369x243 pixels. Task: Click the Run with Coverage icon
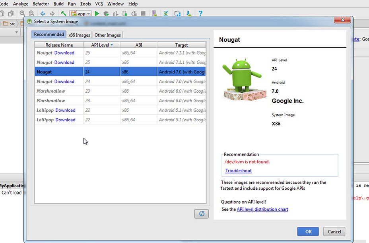tap(116, 14)
